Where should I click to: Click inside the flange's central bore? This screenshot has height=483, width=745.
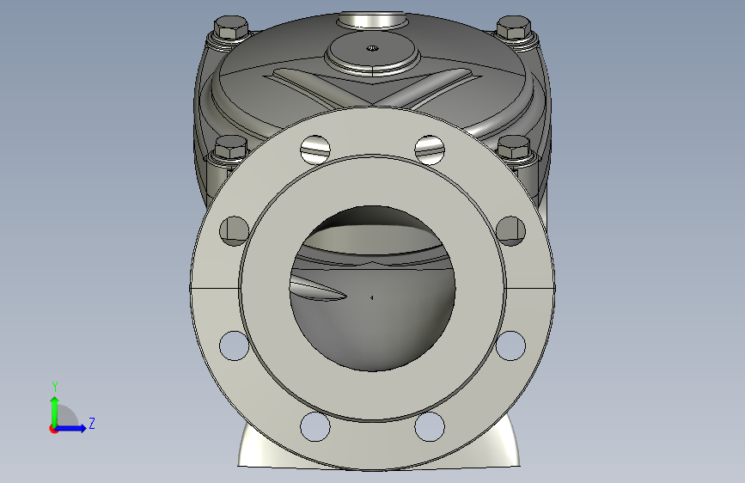373,288
